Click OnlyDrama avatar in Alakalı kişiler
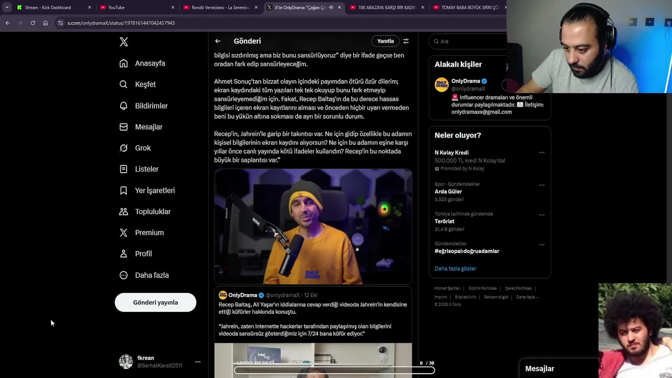Viewport: 672px width, 378px height. [442, 85]
